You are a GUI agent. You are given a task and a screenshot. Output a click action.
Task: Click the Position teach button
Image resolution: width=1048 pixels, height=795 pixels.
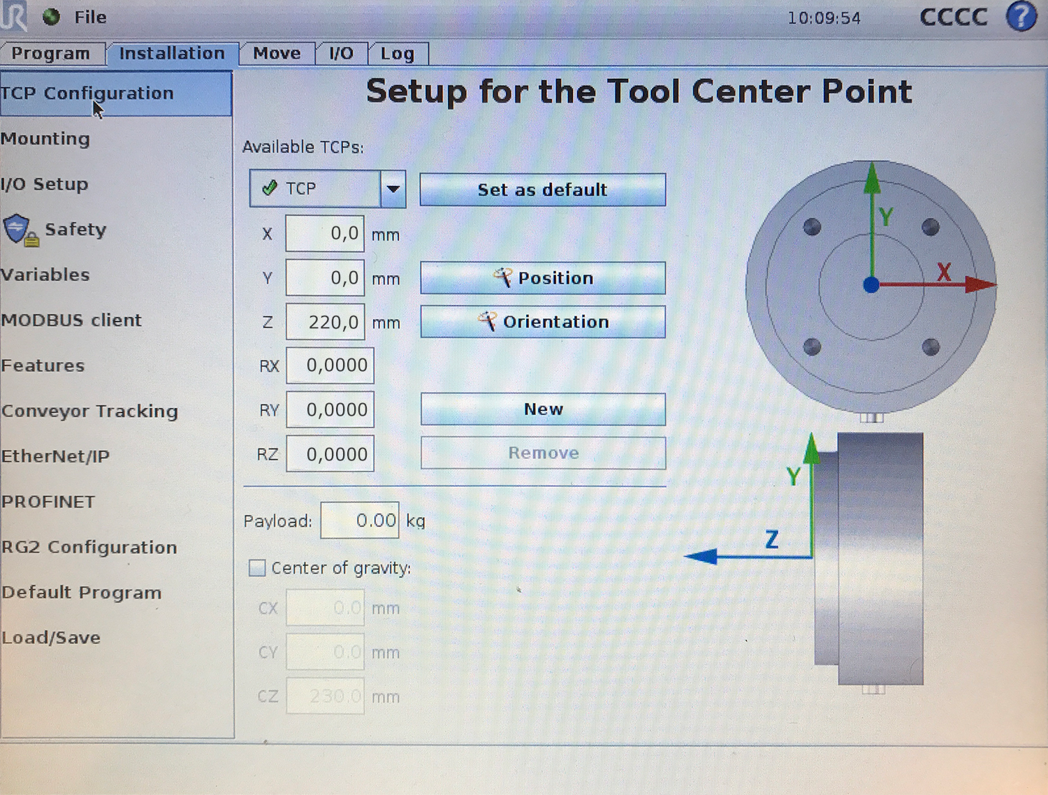pyautogui.click(x=543, y=278)
